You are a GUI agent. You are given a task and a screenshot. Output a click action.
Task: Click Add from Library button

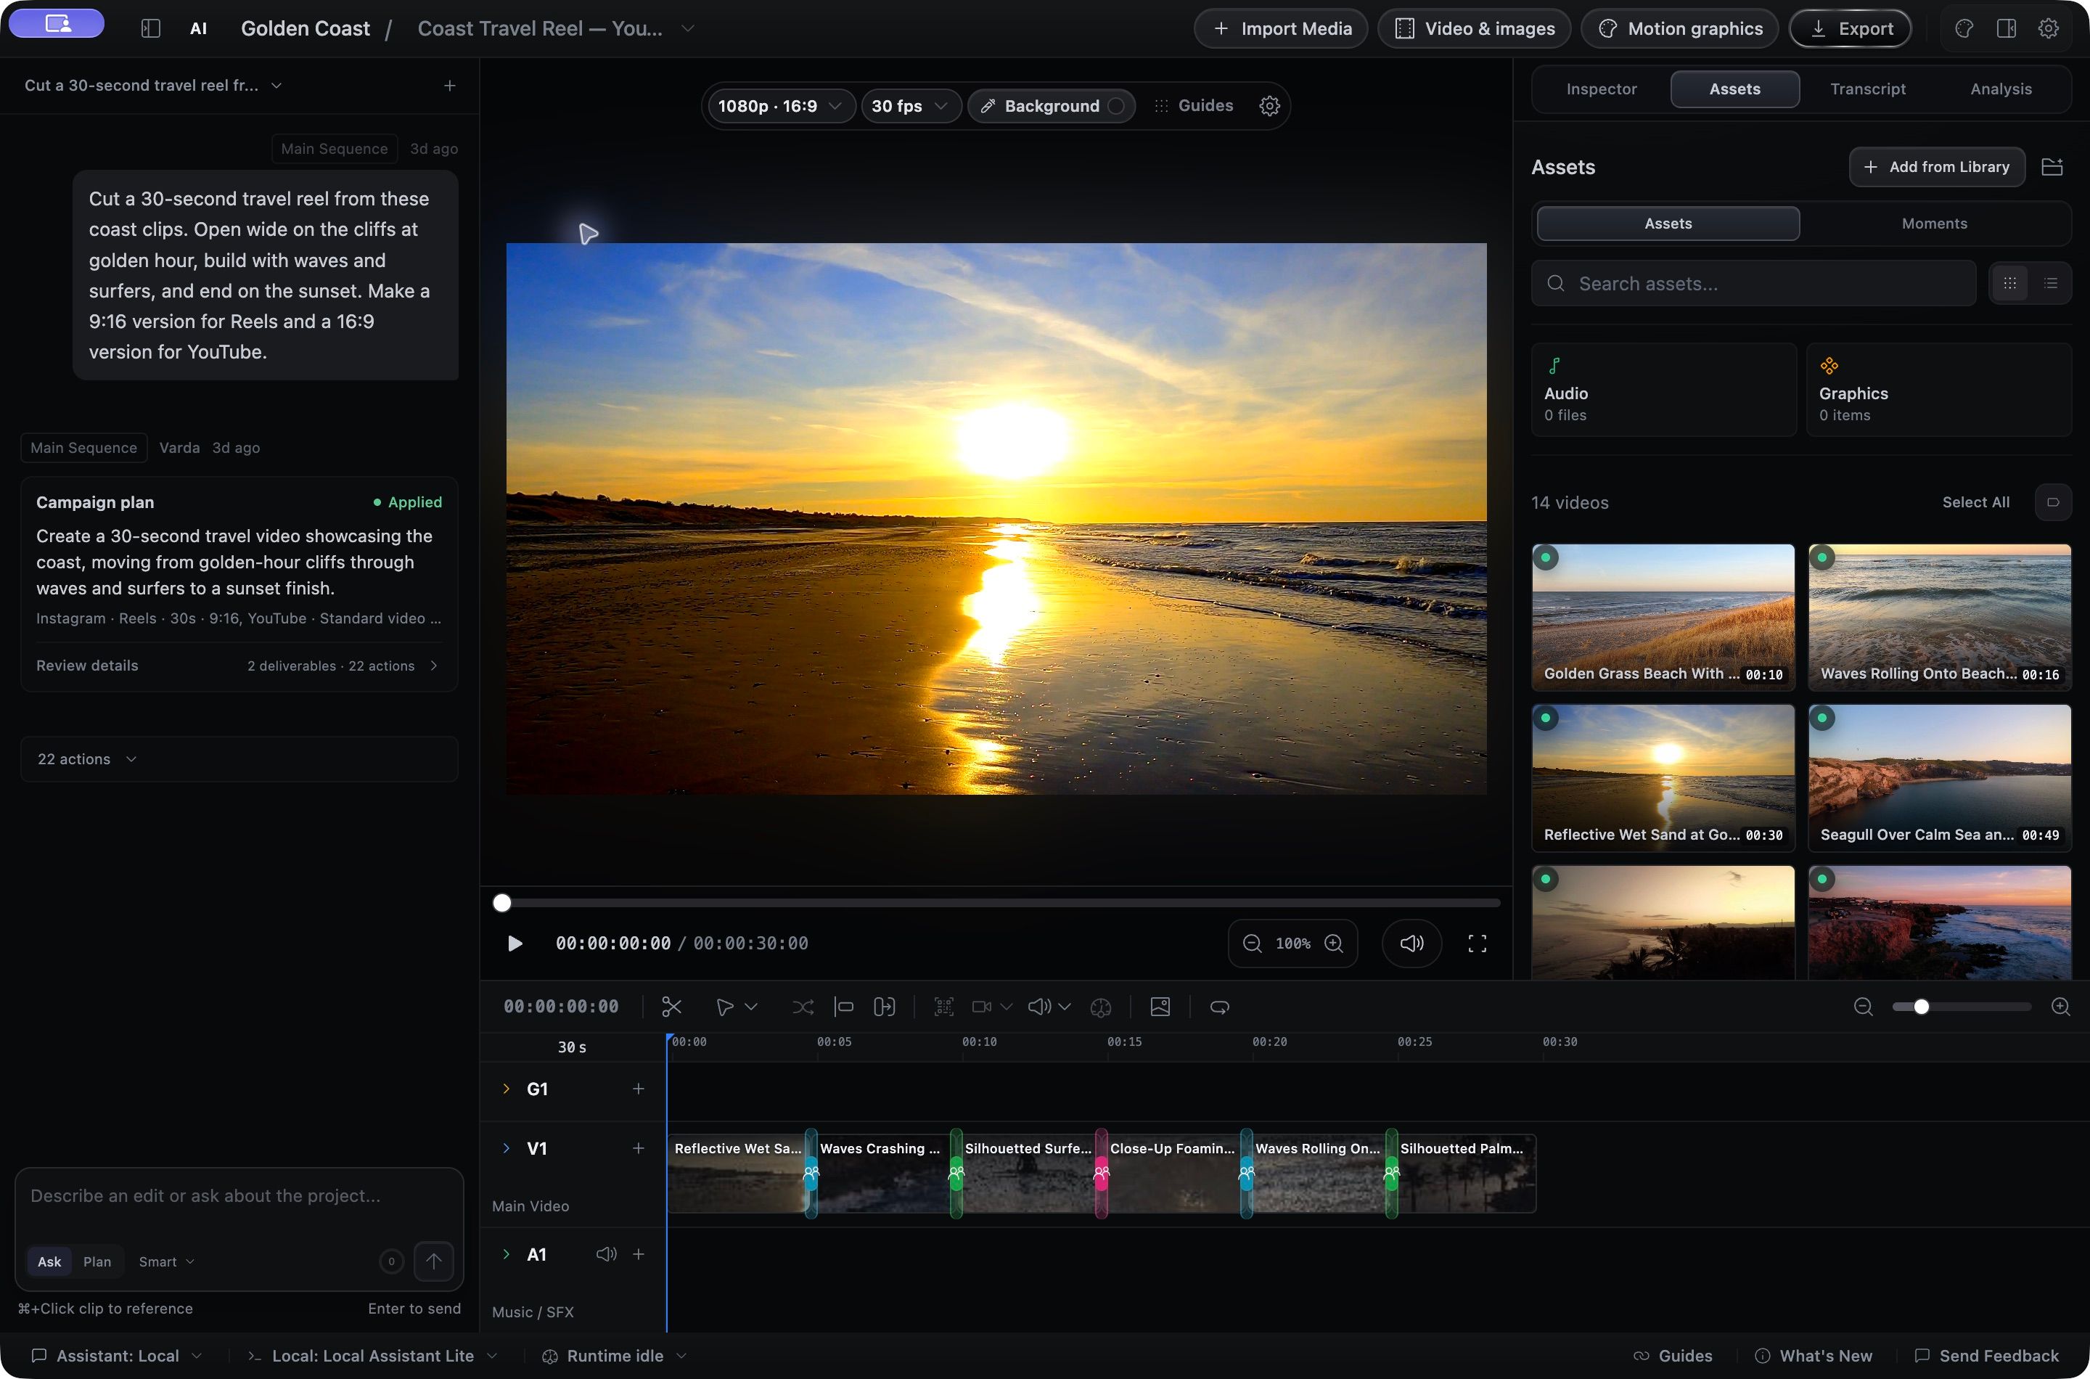point(1937,167)
